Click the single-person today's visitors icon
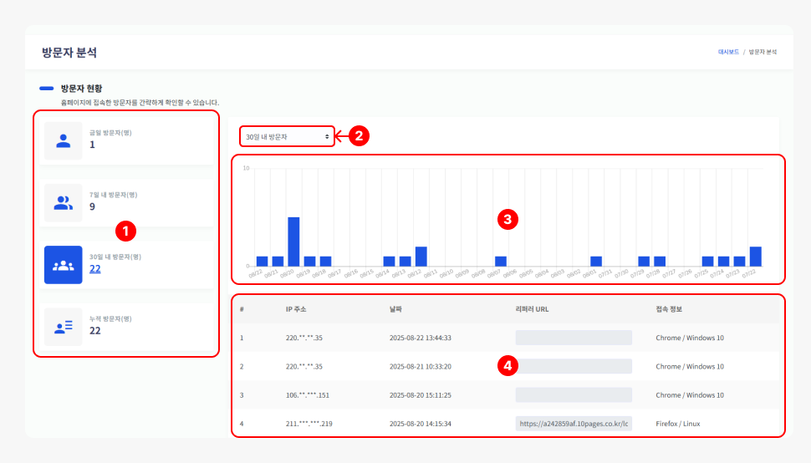 (64, 140)
